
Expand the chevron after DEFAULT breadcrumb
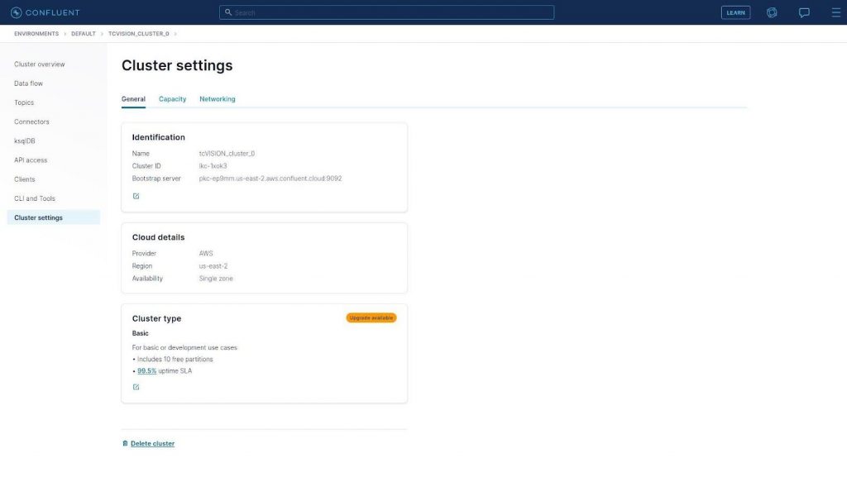101,34
